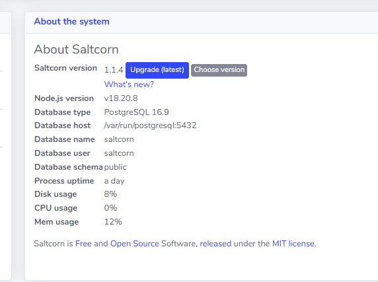Image resolution: width=378 pixels, height=282 pixels.
Task: Follow the Free link
Action: tap(83, 244)
